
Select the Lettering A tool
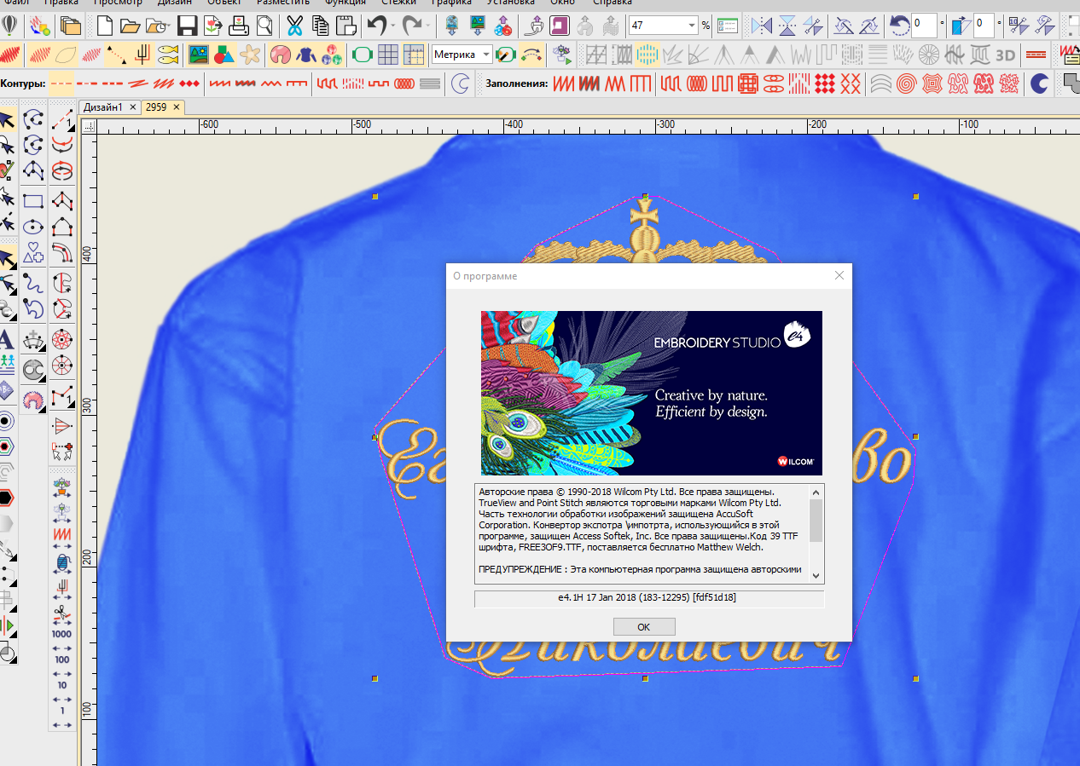[7, 339]
